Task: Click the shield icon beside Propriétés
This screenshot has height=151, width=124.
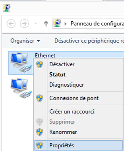Action: pyautogui.click(x=39, y=145)
